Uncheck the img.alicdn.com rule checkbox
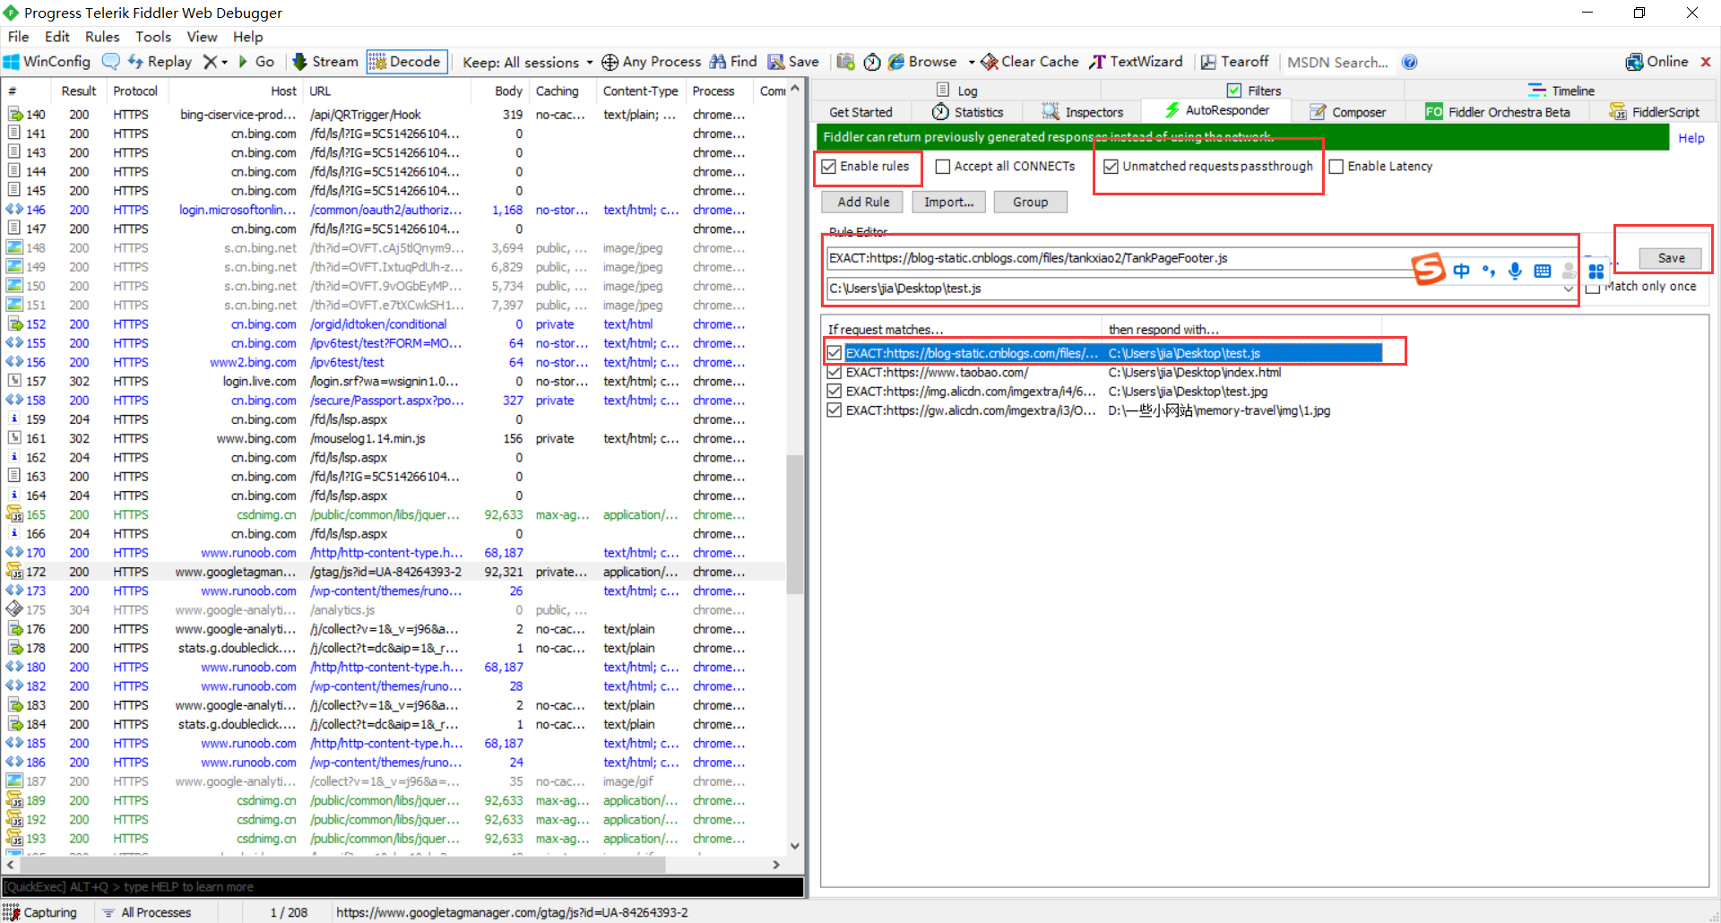This screenshot has width=1721, height=923. tap(835, 392)
